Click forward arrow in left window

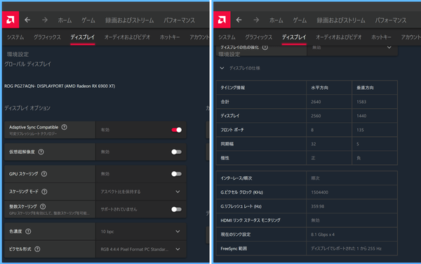click(45, 20)
